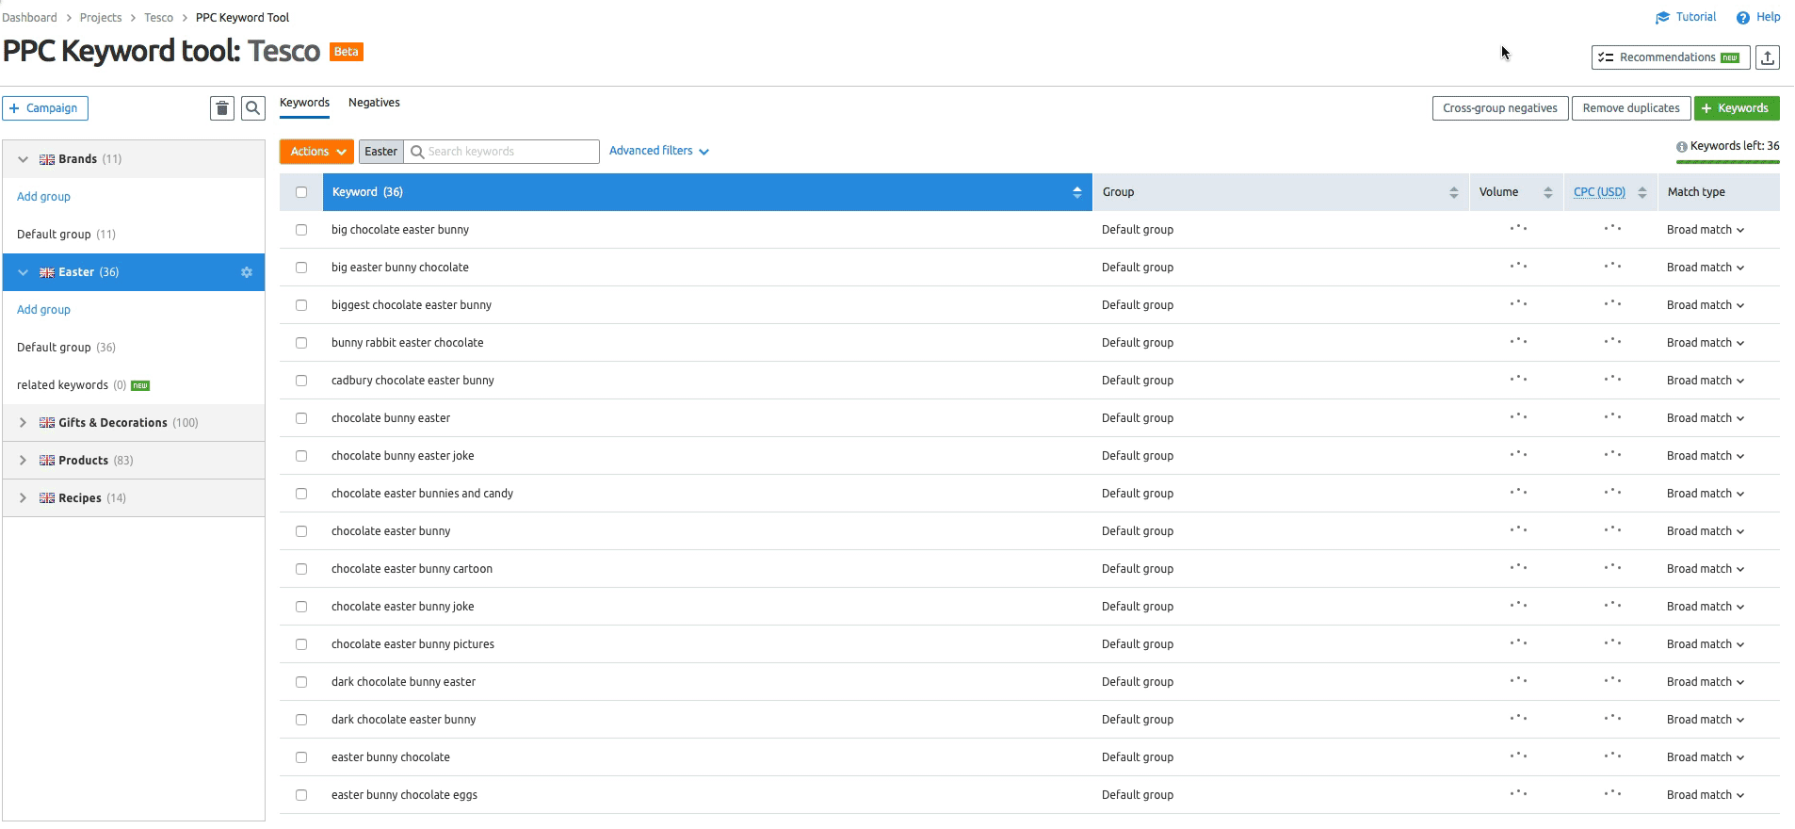Image resolution: width=1795 pixels, height=829 pixels.
Task: Click Keywords left progress bar
Action: [x=1728, y=162]
